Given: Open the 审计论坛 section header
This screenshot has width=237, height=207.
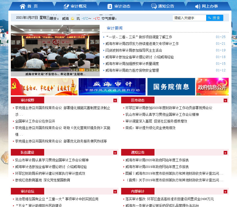Looking at the screenshot, I should (28, 191).
